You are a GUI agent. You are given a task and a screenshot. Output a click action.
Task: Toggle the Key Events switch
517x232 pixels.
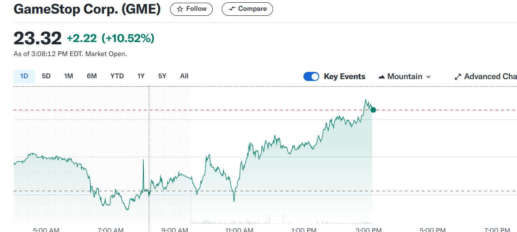[311, 76]
